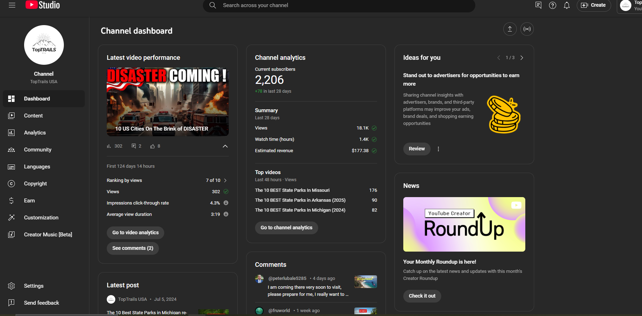Click TopTrails USA latest post author
Image resolution: width=642 pixels, height=316 pixels.
click(132, 299)
